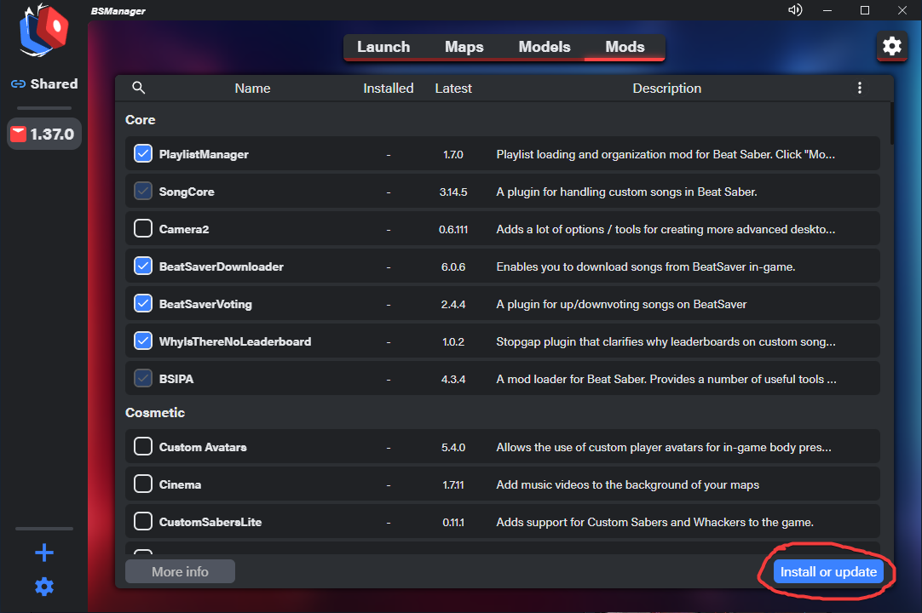This screenshot has width=922, height=613.
Task: Toggle the BSIPA checkbox
Action: [x=143, y=379]
